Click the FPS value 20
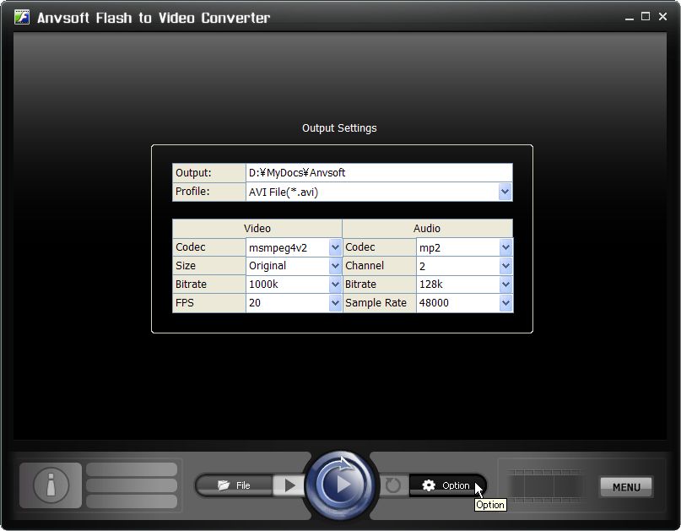The height and width of the screenshot is (531, 681). point(255,303)
